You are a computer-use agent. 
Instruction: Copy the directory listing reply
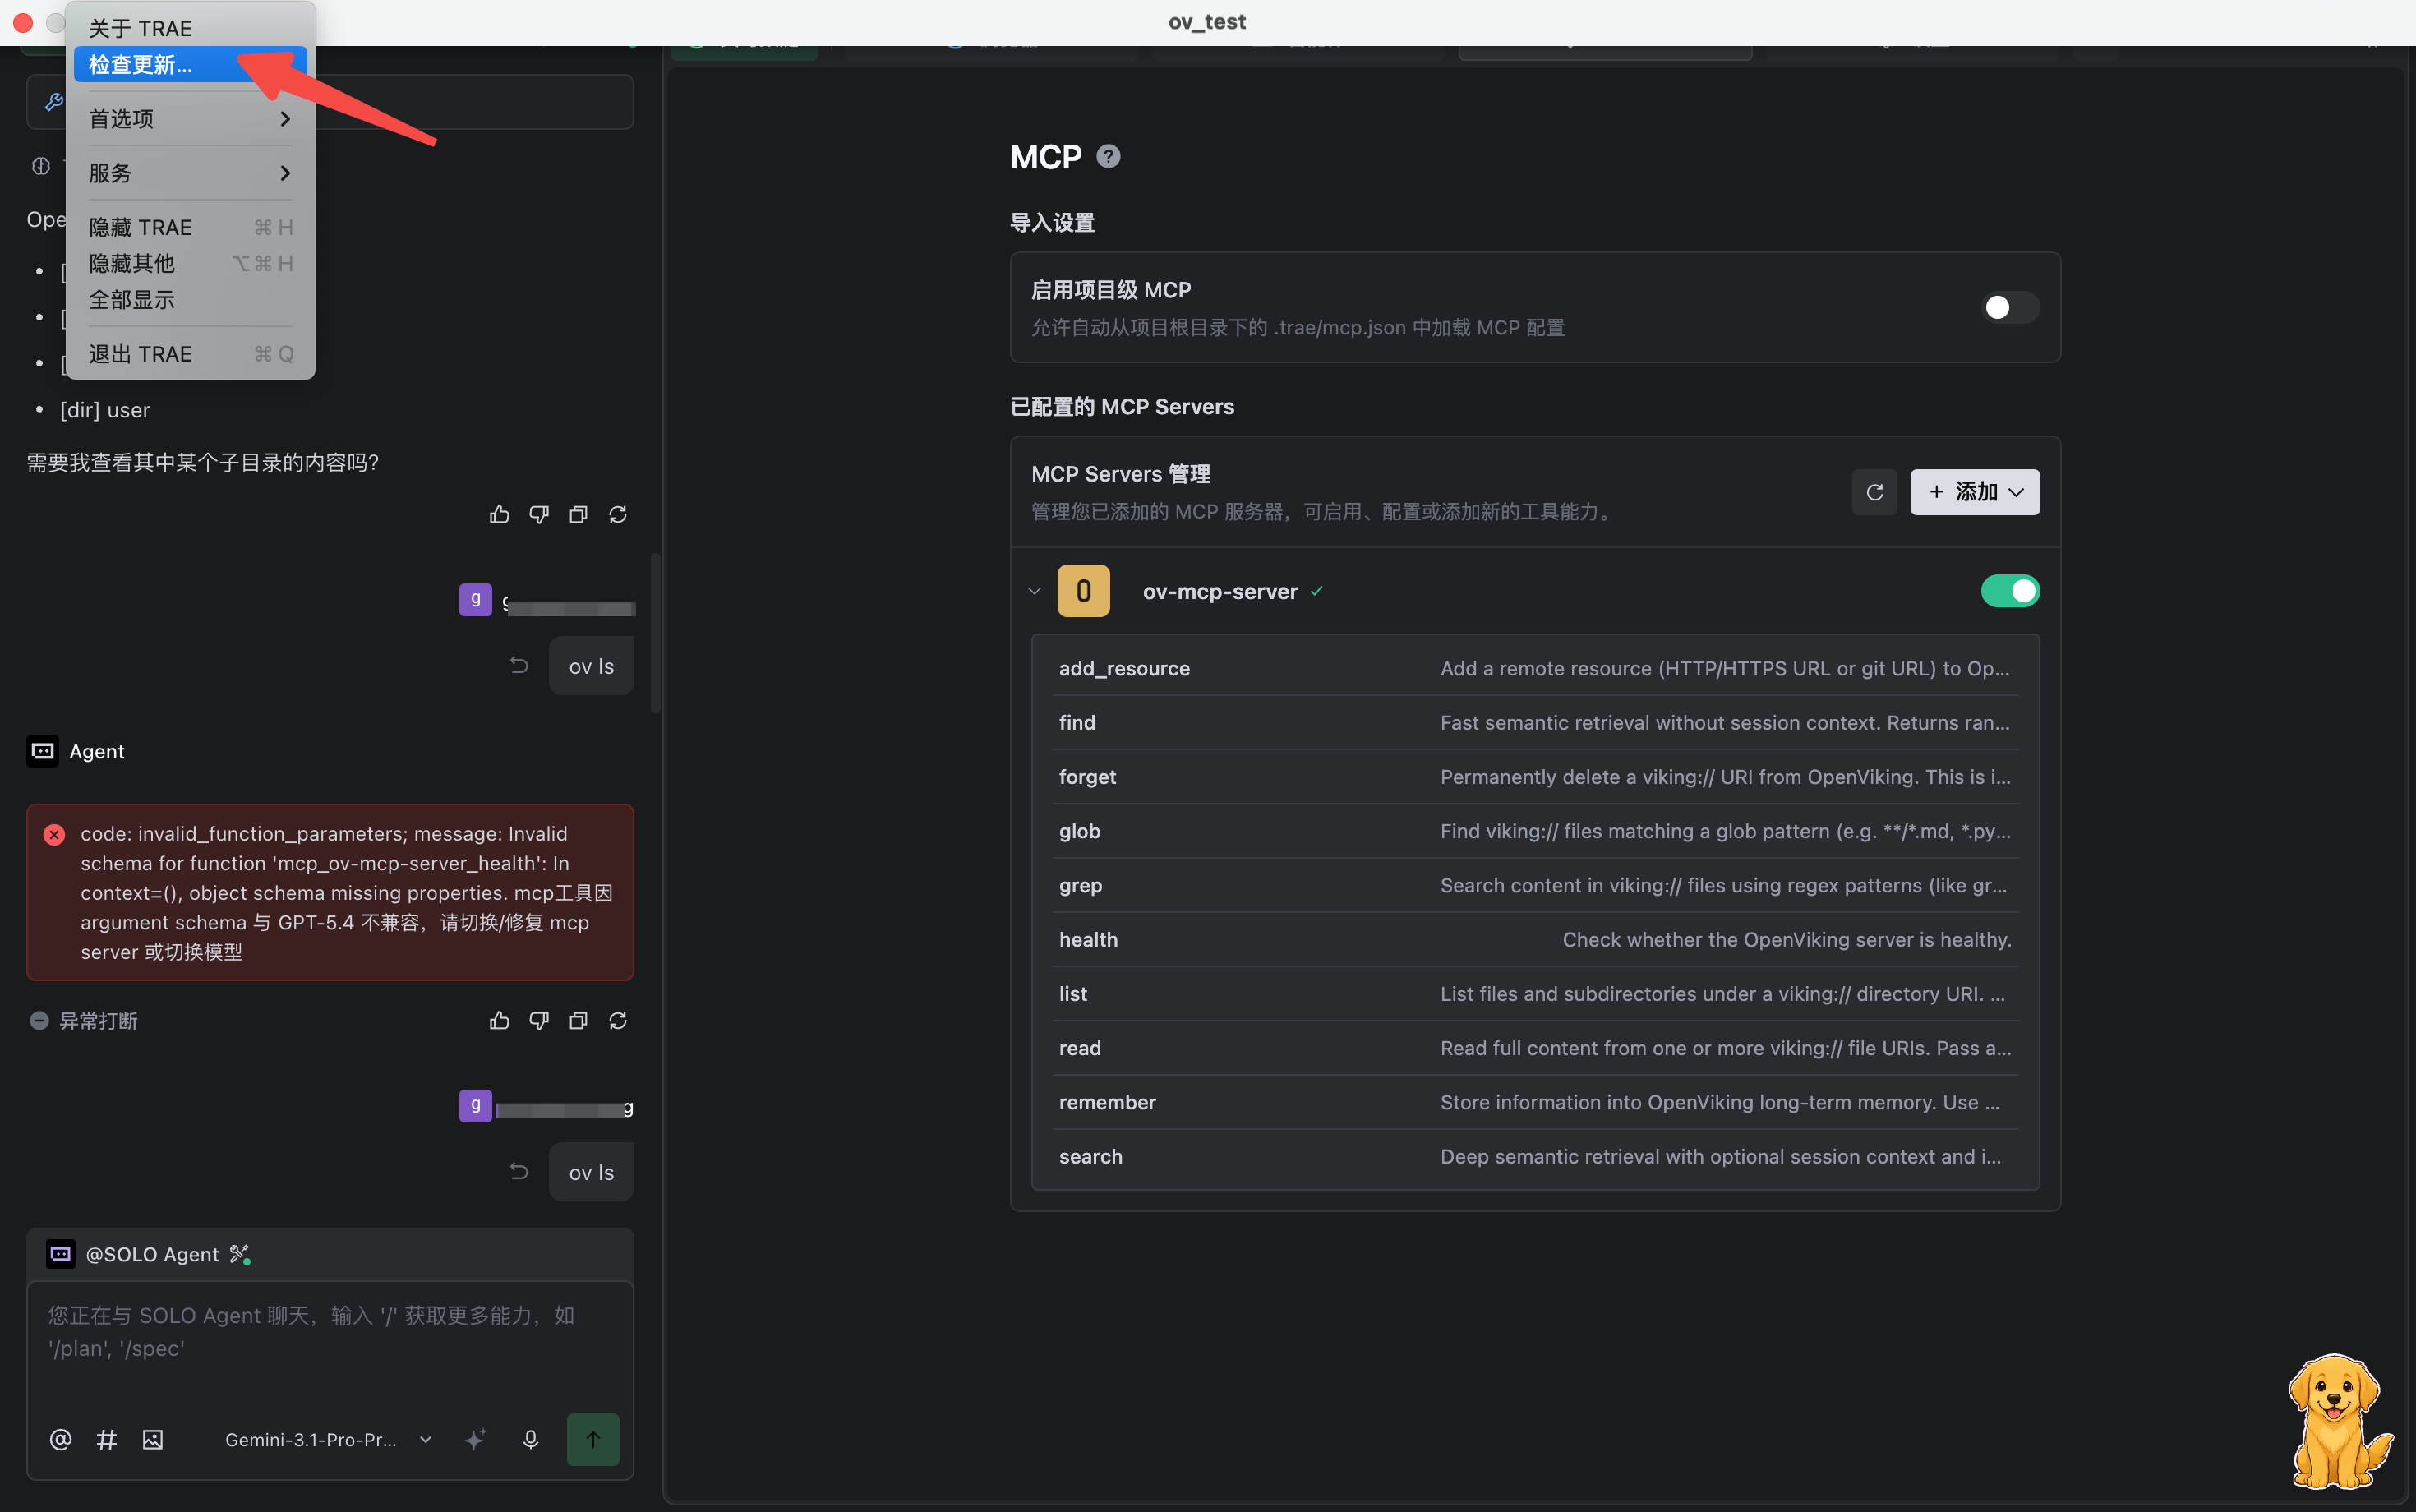pyautogui.click(x=578, y=514)
